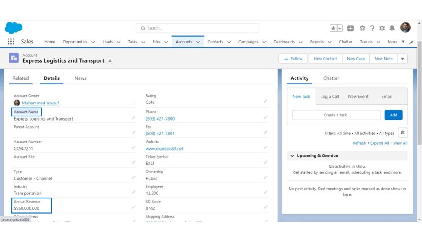Screen dimensions: 422x237
Task: Click the Expand All link
Action: 379,143
